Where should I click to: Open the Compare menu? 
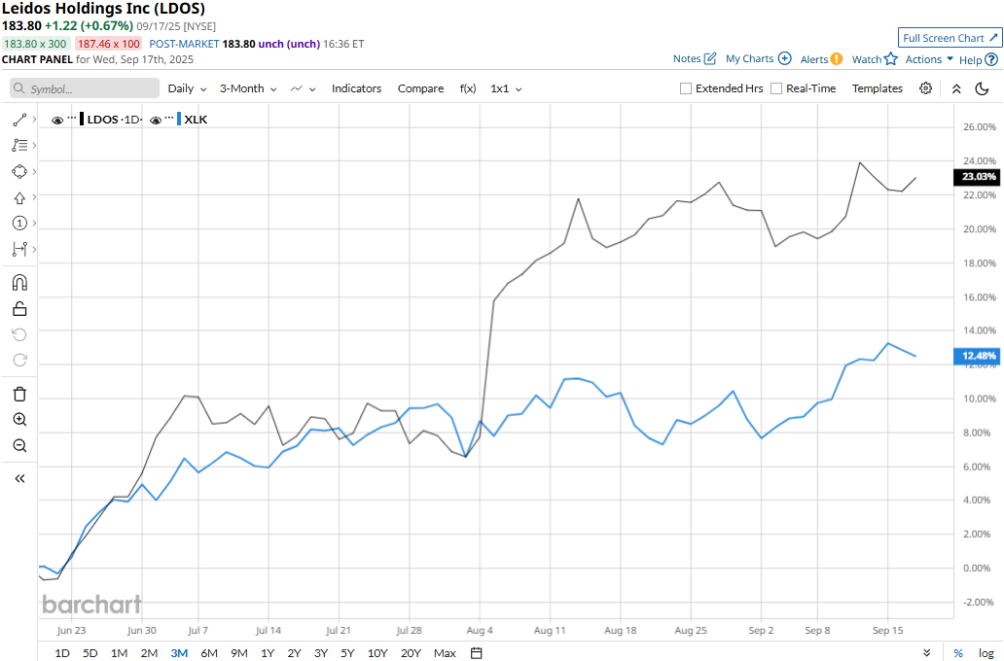pos(420,88)
